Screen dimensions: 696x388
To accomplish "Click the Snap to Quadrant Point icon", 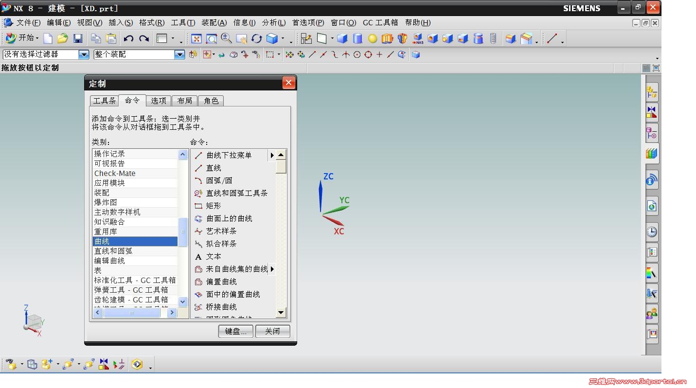I will tap(368, 54).
